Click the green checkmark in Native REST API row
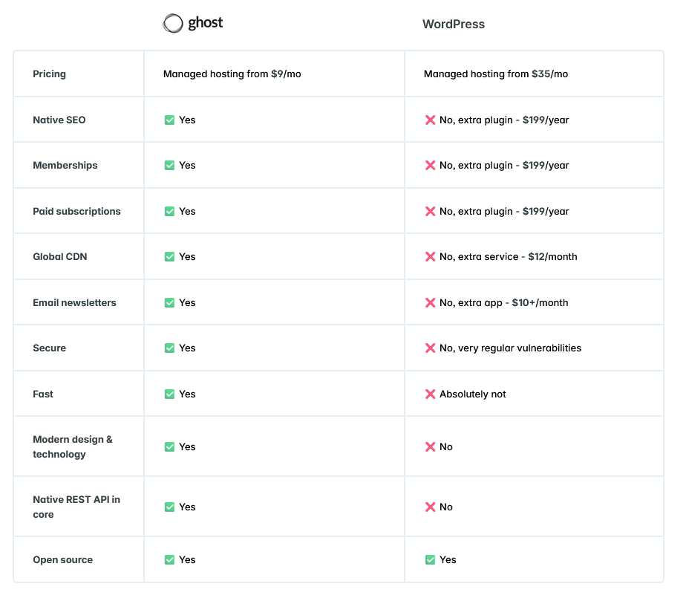 click(170, 507)
